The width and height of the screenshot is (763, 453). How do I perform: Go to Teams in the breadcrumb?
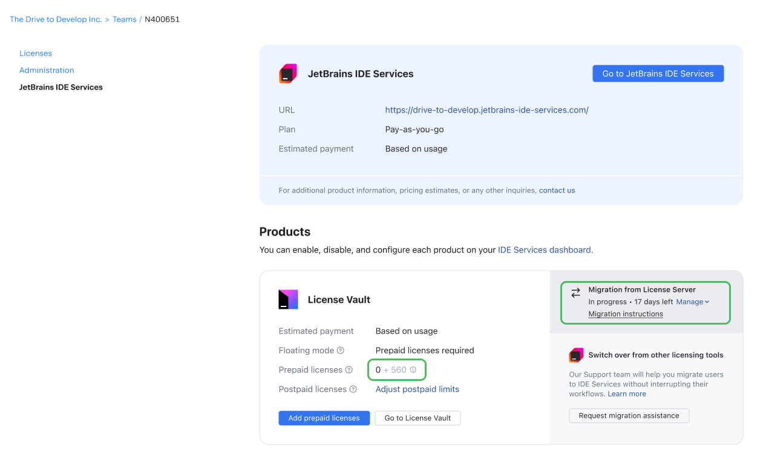click(x=124, y=19)
